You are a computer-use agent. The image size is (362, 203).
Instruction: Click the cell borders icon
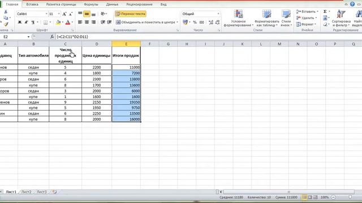pyautogui.click(x=45, y=23)
